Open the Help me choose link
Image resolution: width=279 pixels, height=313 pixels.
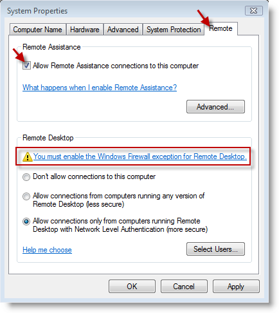pos(47,250)
